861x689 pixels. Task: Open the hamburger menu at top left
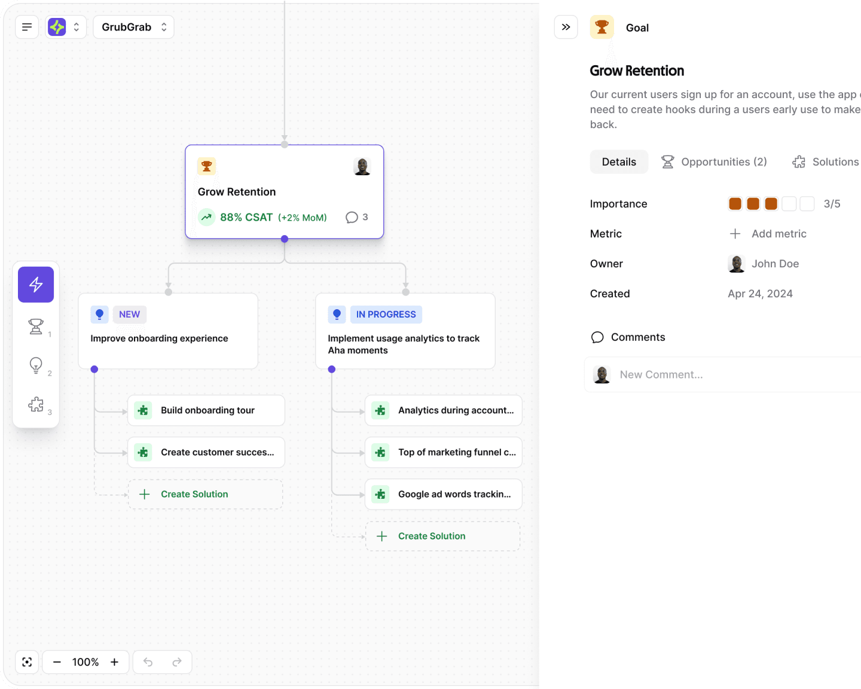(x=27, y=27)
